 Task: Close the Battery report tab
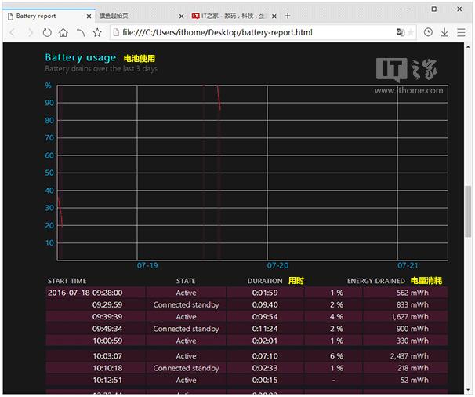click(89, 16)
